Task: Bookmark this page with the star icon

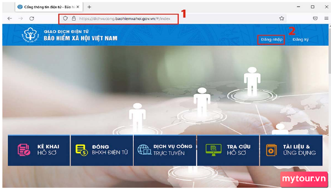Action: pyautogui.click(x=282, y=18)
